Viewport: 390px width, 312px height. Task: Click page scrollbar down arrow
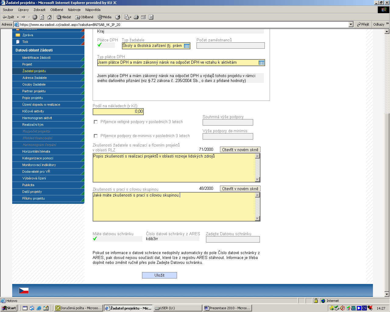point(387,294)
